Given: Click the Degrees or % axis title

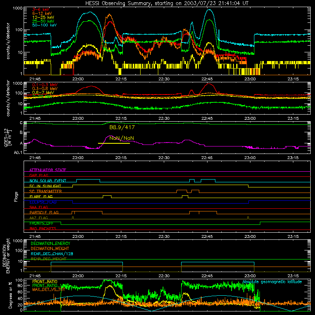Looking at the screenshot, I should click(x=10, y=295).
